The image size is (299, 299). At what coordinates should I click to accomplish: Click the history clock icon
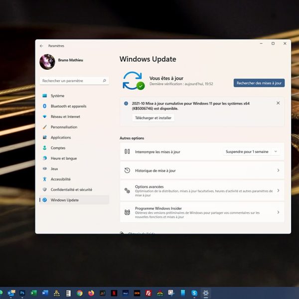coord(127,170)
